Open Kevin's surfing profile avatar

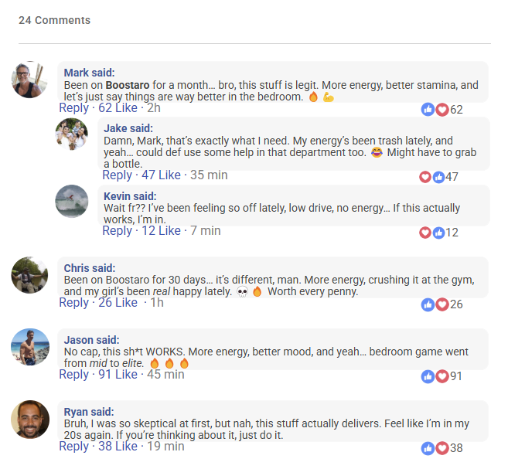[71, 202]
